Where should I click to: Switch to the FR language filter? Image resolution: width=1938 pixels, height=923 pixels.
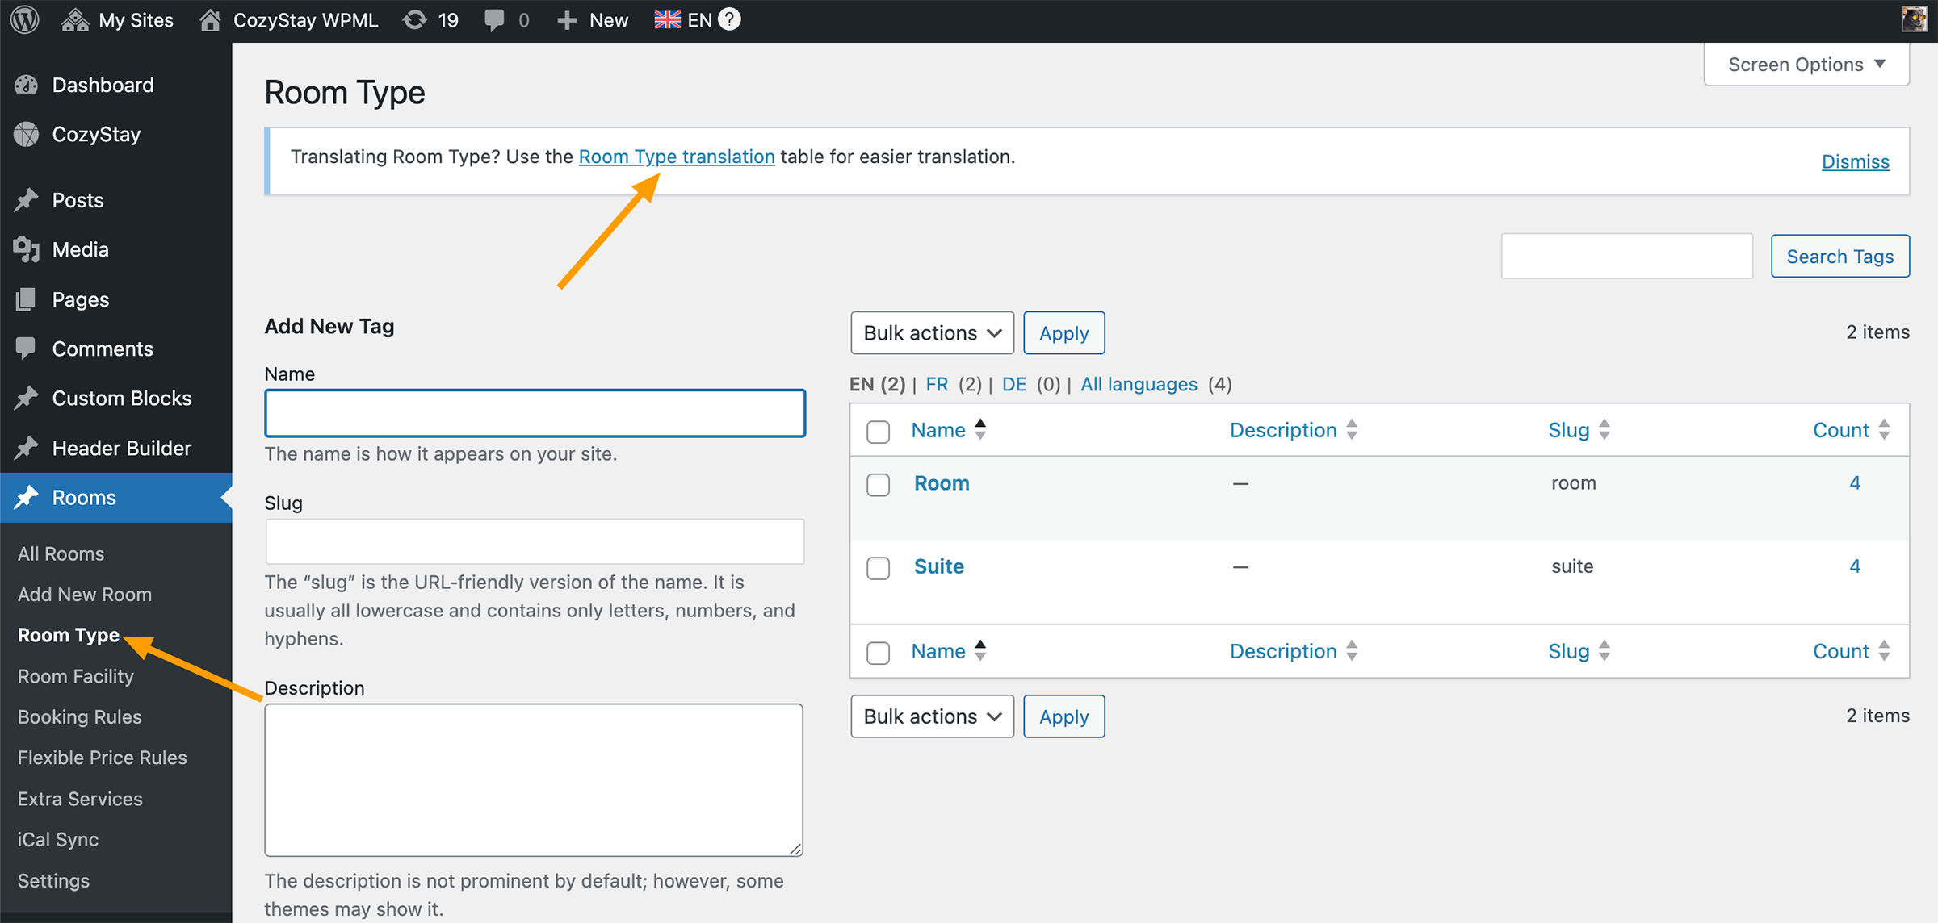coord(937,384)
